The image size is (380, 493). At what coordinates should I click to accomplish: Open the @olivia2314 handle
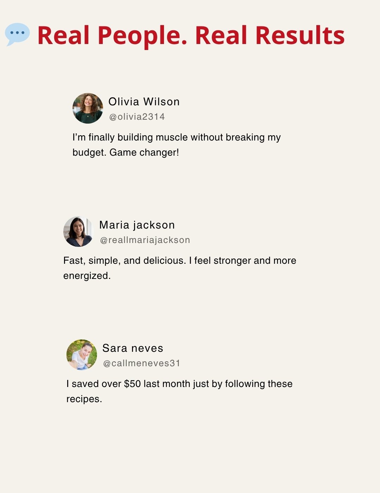point(137,117)
